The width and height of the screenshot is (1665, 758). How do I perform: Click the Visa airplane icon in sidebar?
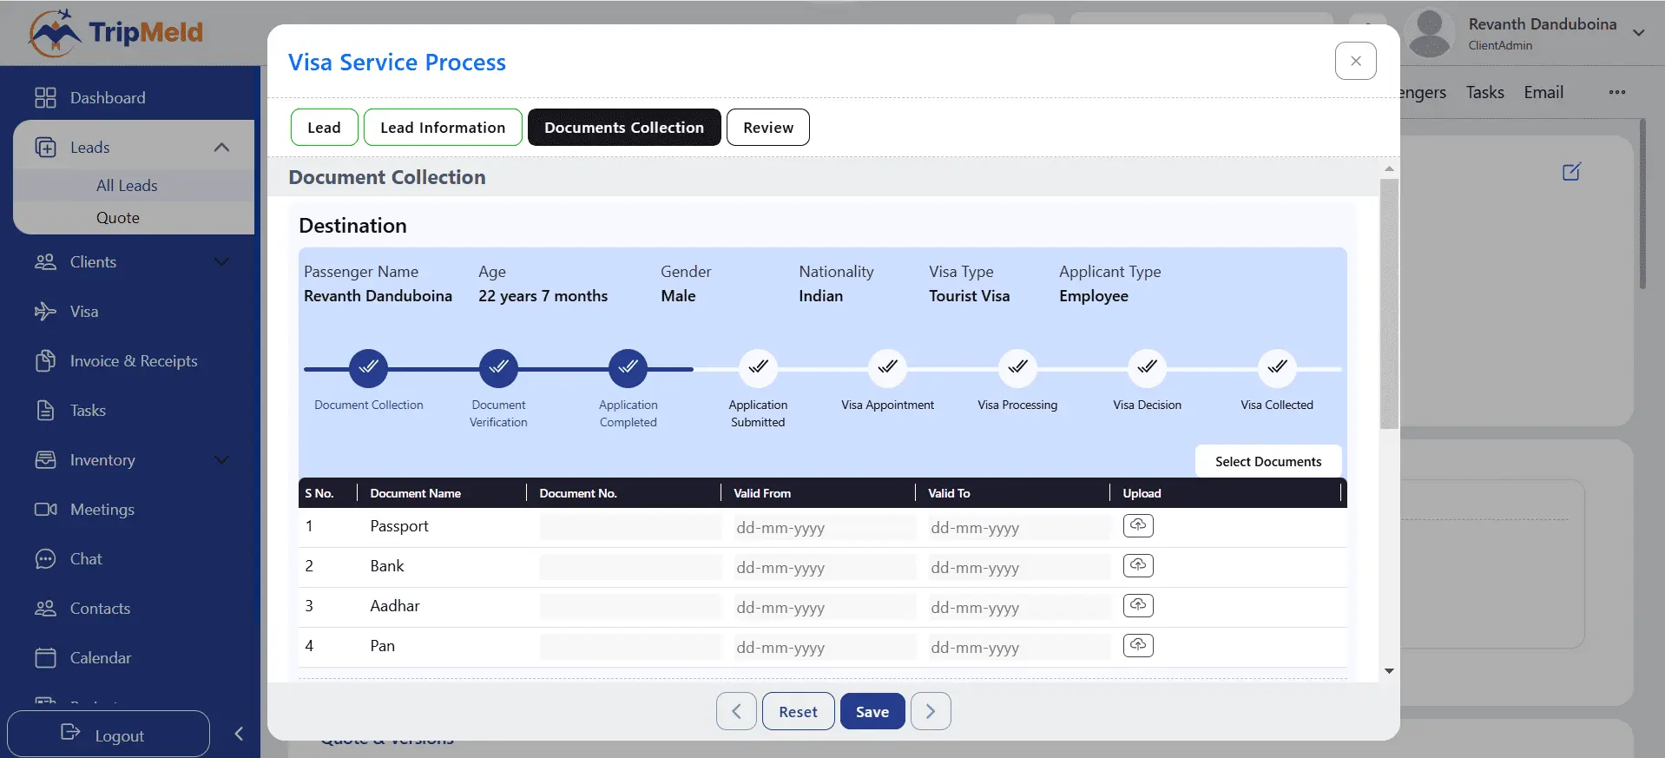tap(45, 312)
